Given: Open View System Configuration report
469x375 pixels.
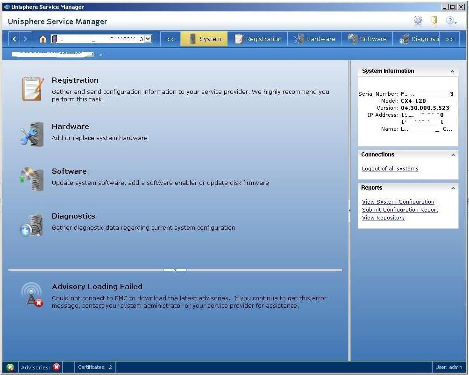Looking at the screenshot, I should tap(398, 202).
